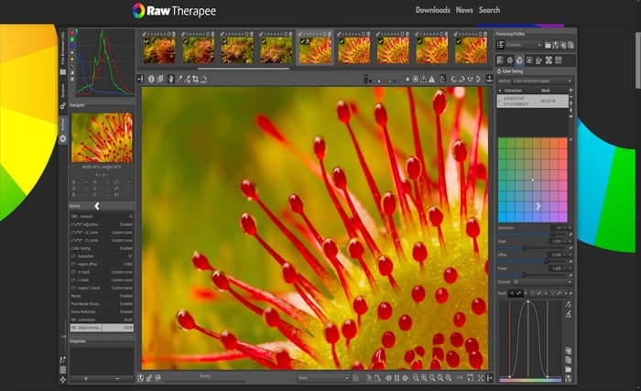Viewport: 641px width, 391px height.
Task: Toggle sharpening focus mask preview icon
Action: tap(416, 80)
